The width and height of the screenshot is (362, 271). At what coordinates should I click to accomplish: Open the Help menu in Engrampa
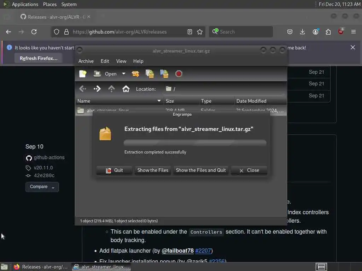tap(138, 61)
